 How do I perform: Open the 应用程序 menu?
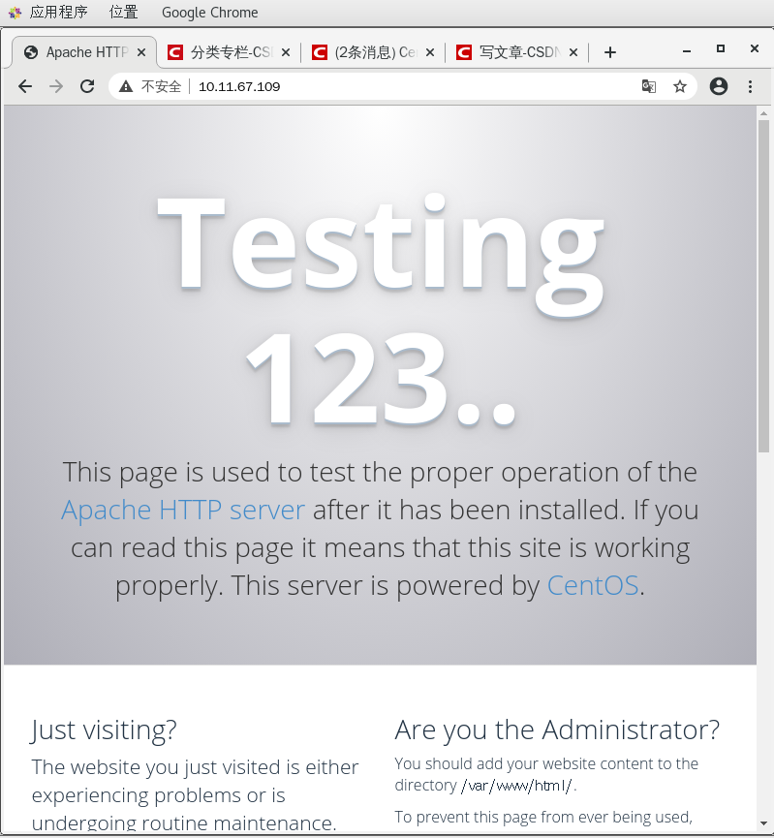point(60,13)
